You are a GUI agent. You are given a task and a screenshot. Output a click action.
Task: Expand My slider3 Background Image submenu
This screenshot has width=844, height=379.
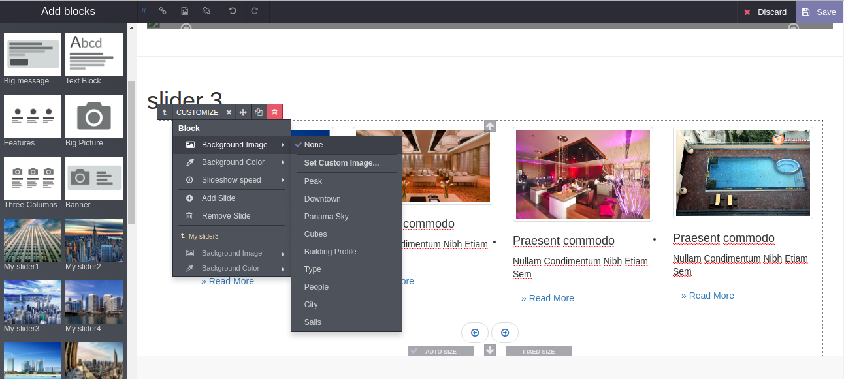click(x=232, y=253)
